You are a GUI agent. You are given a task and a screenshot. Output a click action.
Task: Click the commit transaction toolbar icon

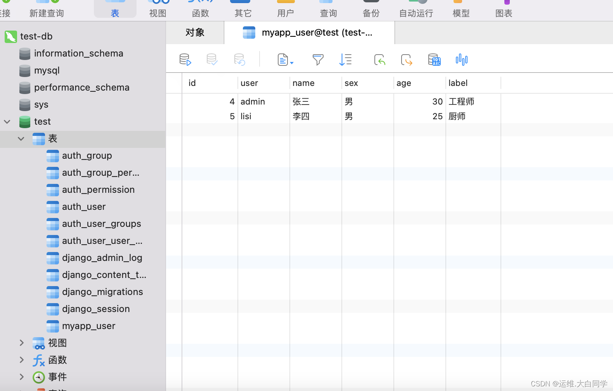pyautogui.click(x=212, y=60)
